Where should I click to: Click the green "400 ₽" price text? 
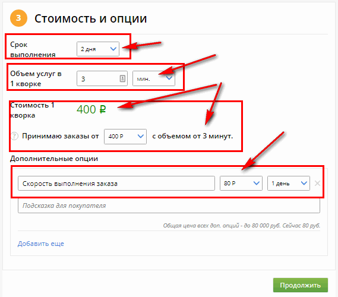coord(91,109)
